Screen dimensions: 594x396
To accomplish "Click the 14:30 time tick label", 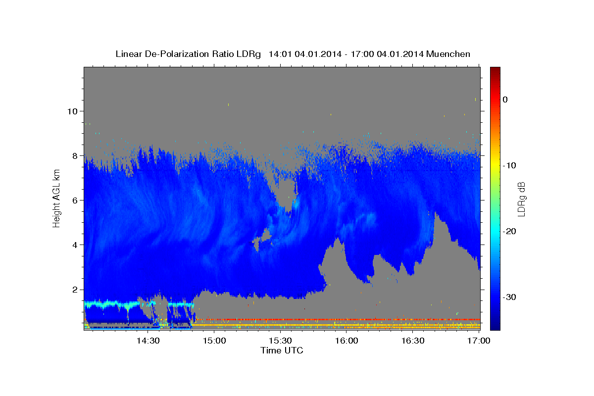I will coord(148,341).
